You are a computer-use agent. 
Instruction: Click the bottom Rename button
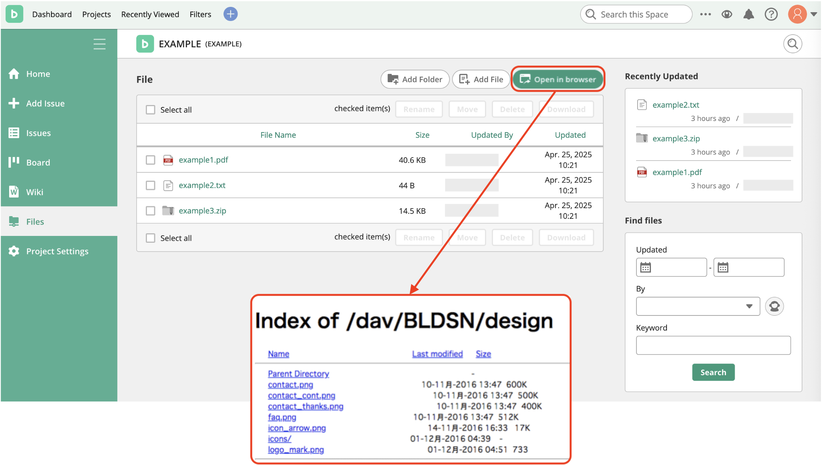coord(419,237)
